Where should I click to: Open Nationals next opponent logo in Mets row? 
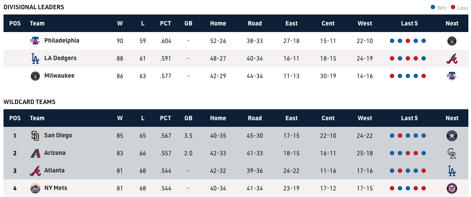pos(452,188)
